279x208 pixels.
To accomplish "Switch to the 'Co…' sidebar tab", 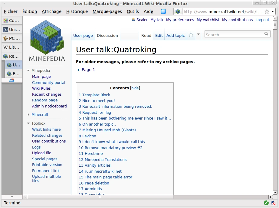I will click(12, 21).
